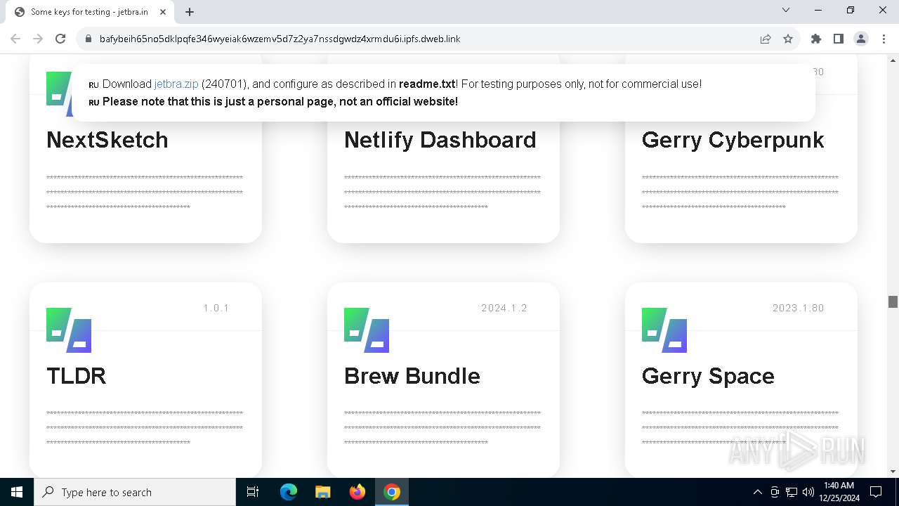Reload the current page

coord(60,39)
